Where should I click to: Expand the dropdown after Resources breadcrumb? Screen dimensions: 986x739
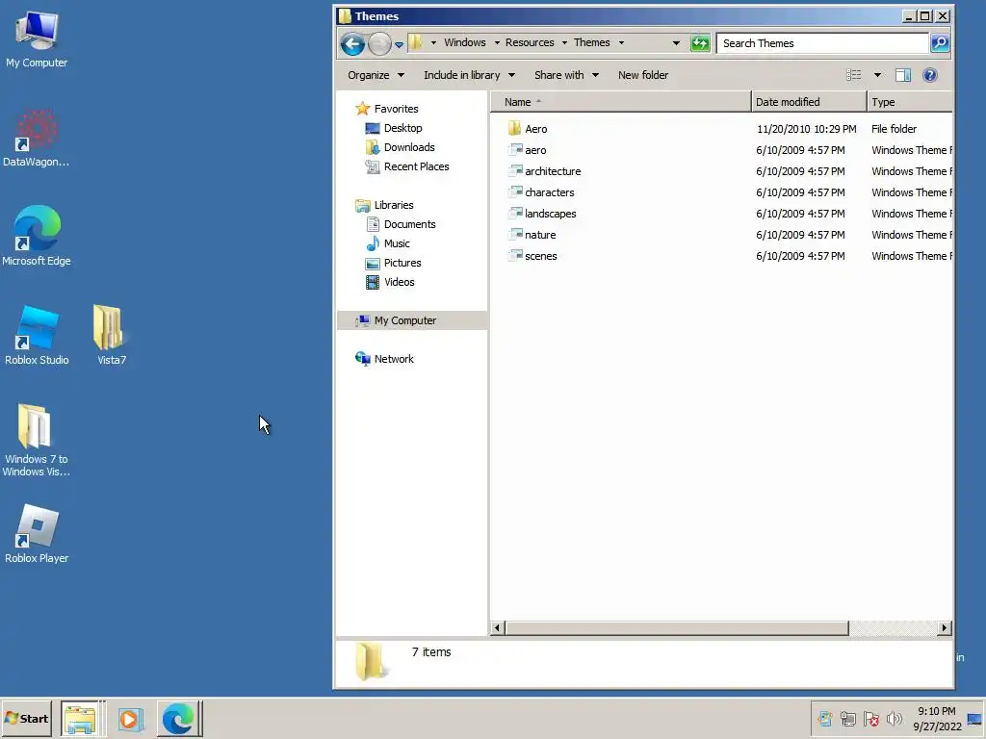click(564, 42)
